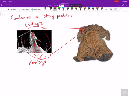Go back with the left chevron
129x97 pixels.
point(2,14)
